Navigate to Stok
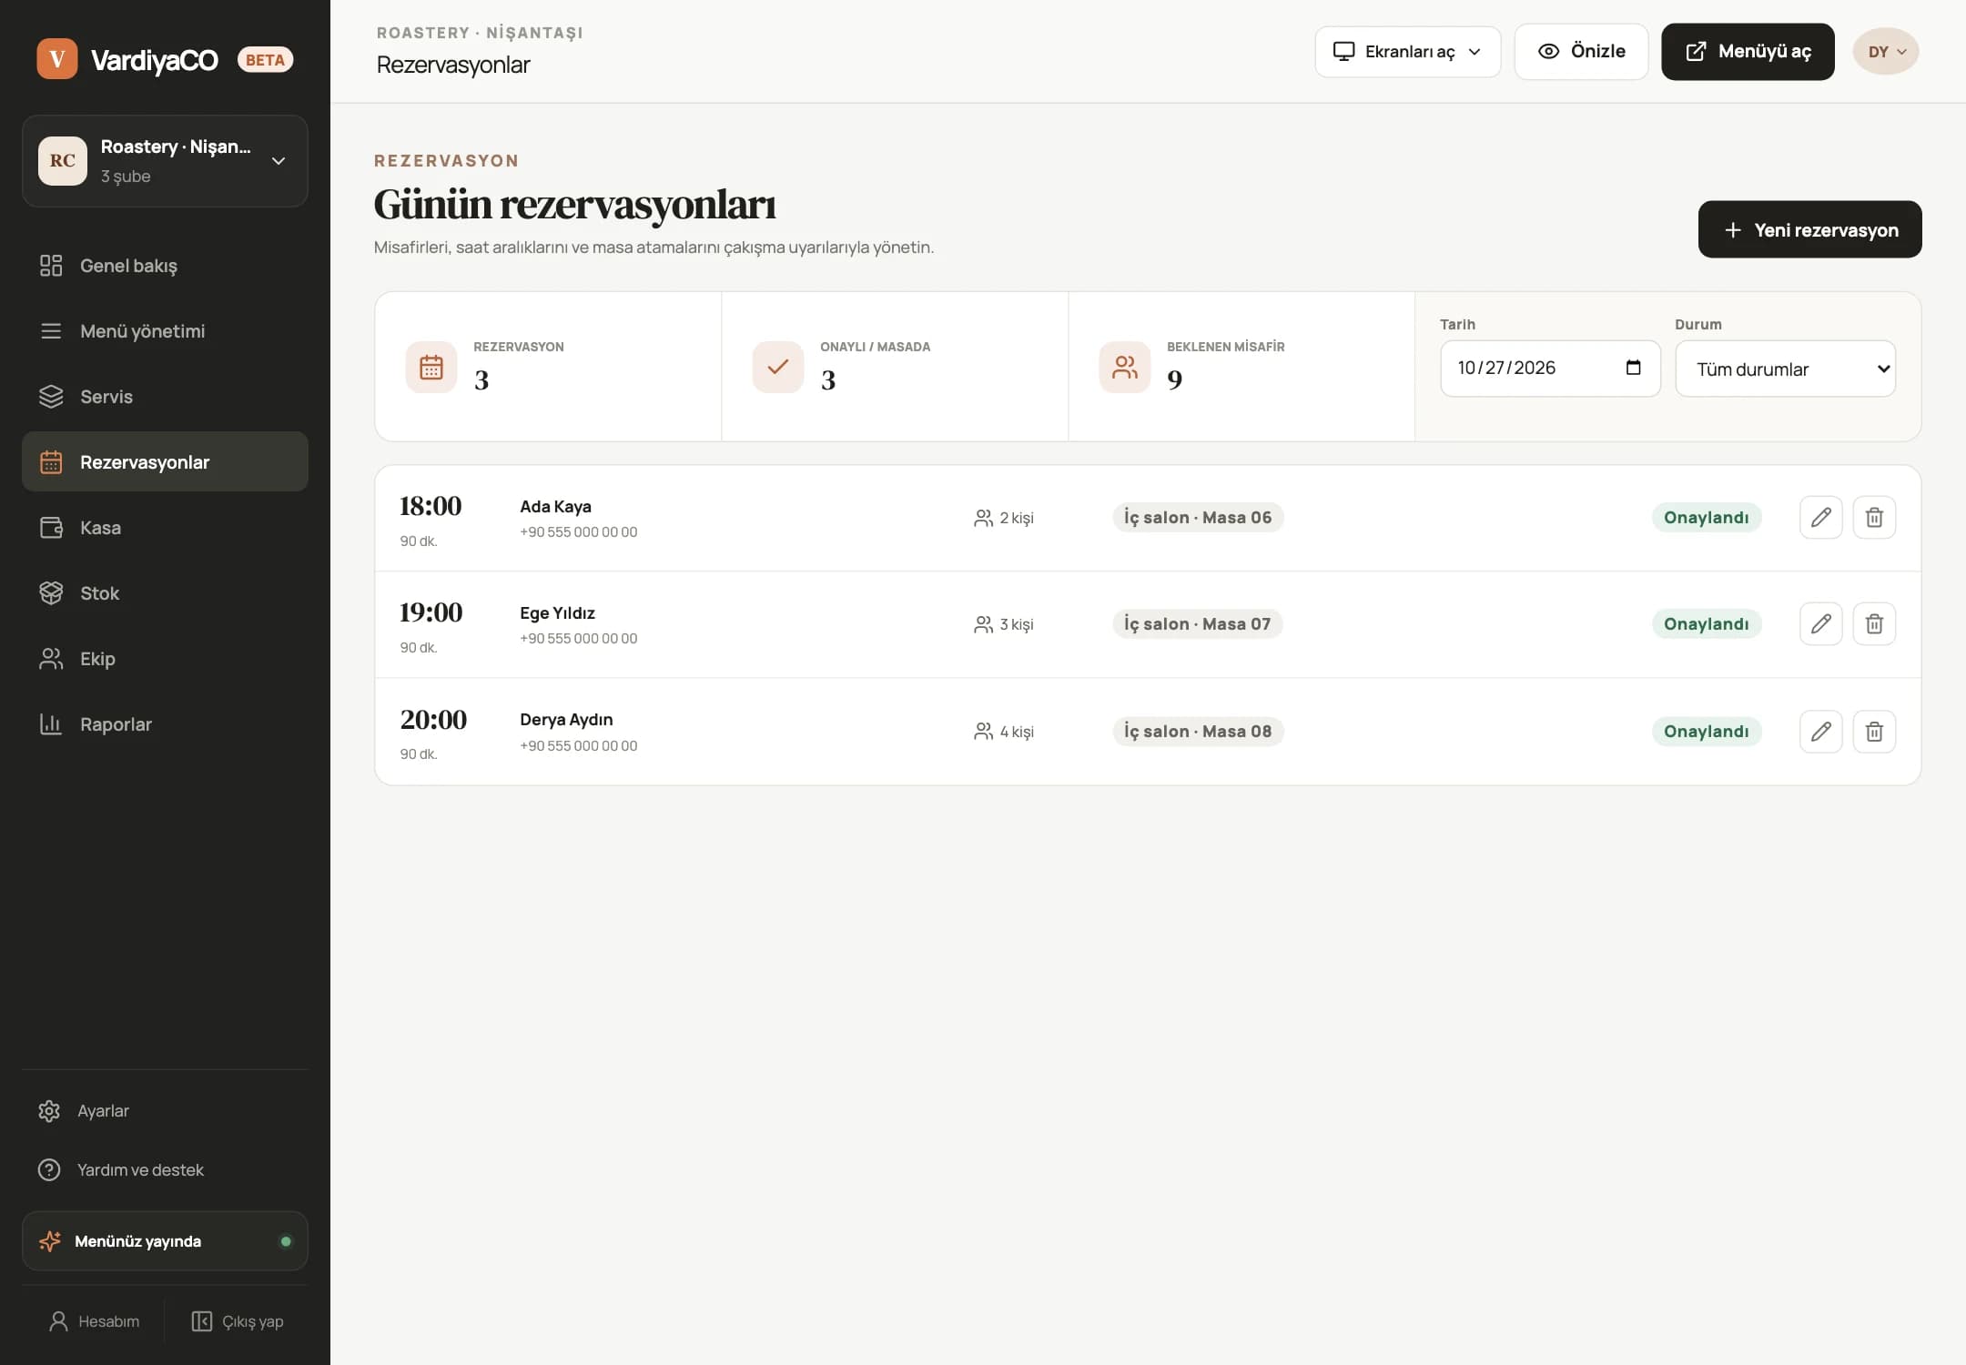 click(165, 593)
